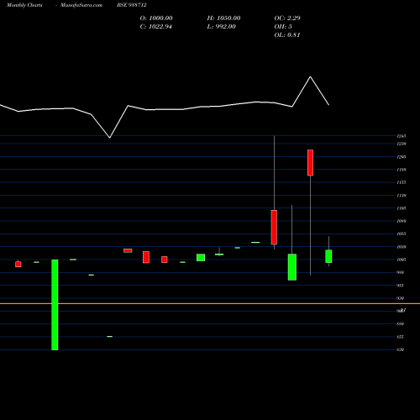Select the Monthly Charts title text
The width and height of the screenshot is (420, 420).
(x=24, y=5)
